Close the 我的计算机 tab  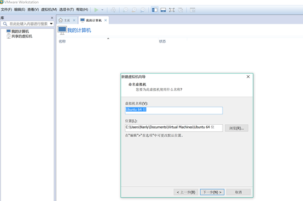tap(106, 20)
